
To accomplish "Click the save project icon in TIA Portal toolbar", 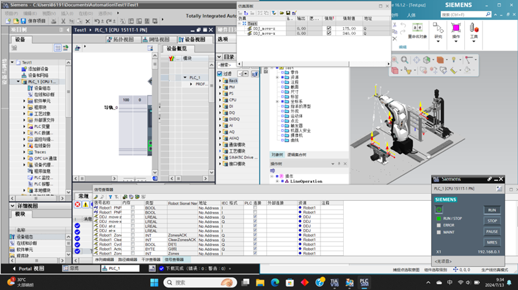I will point(23,21).
